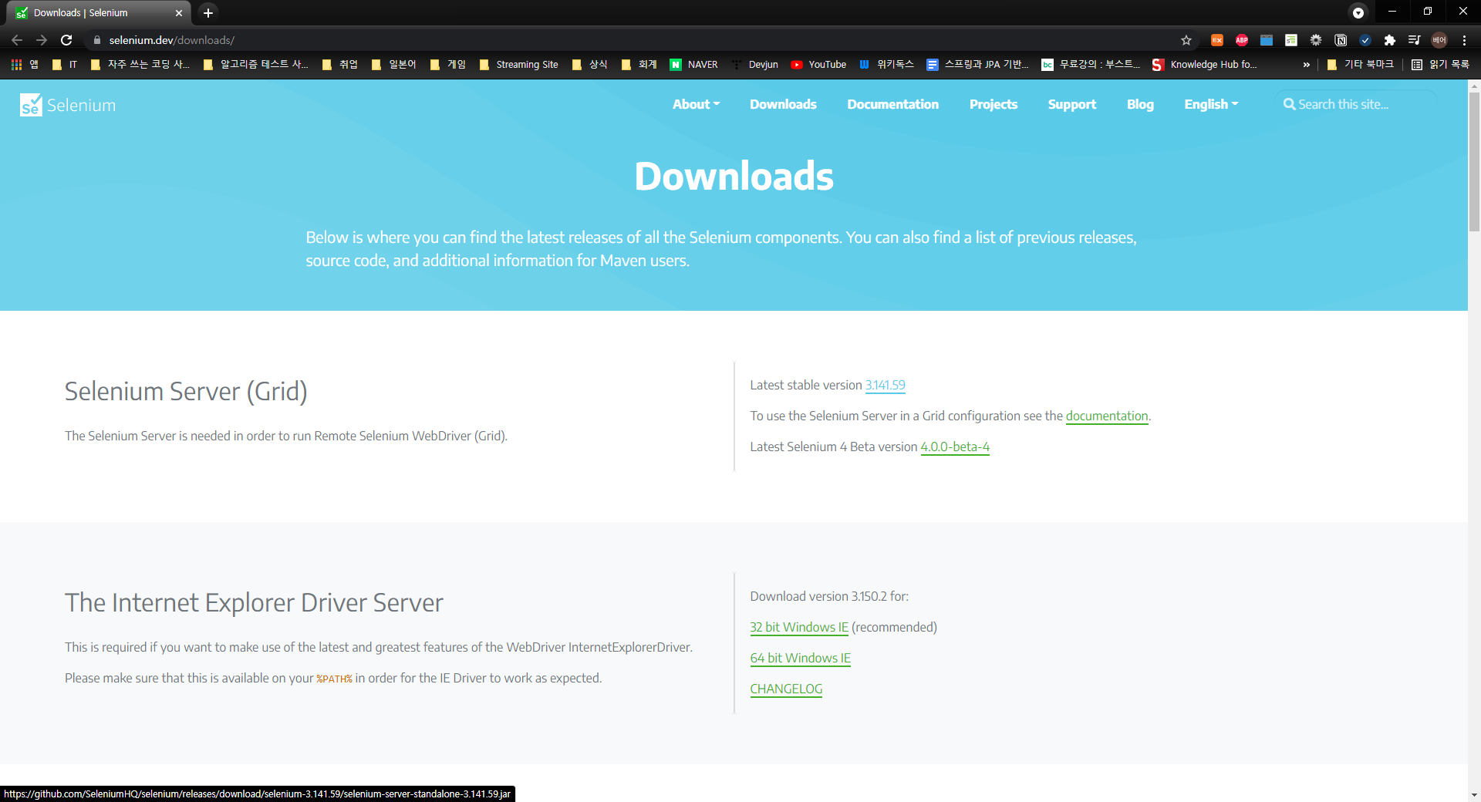
Task: Open a new tab with plus button
Action: [x=207, y=12]
